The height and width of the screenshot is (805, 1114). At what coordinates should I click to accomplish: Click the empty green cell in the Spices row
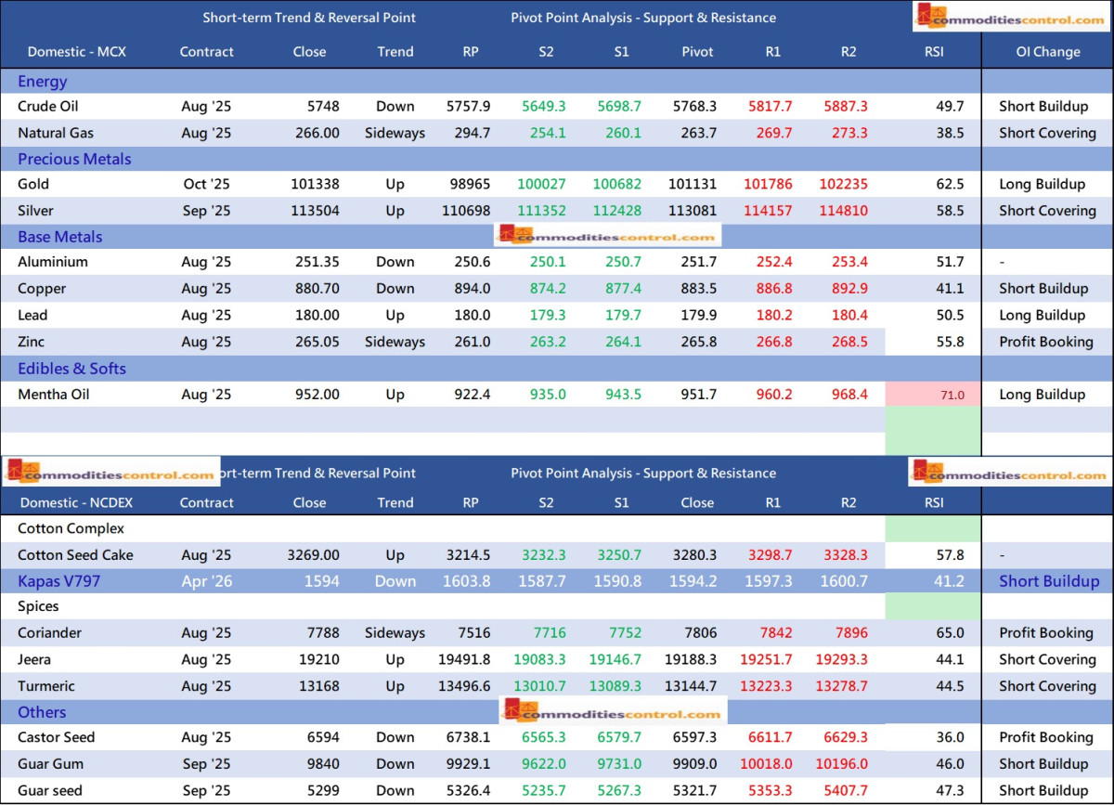[933, 606]
